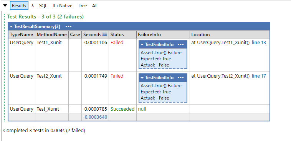Open the Tree tab
Screen dimensions: 291x141
[x=83, y=6]
